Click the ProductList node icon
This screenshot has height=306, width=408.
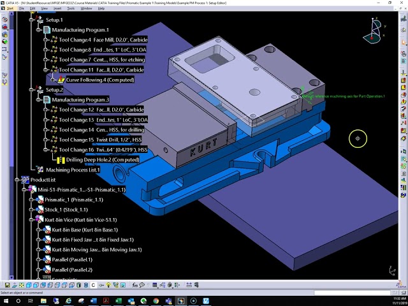click(25, 180)
